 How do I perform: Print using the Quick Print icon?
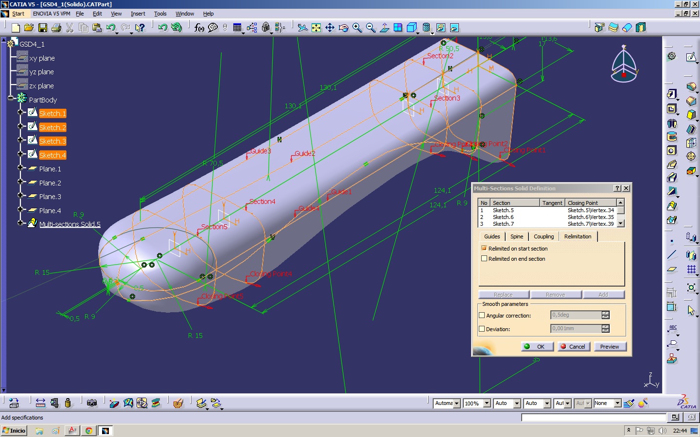(56, 28)
